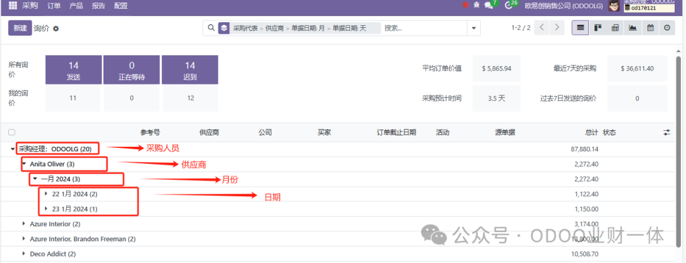The height and width of the screenshot is (263, 686).
Task: Switch to calendar view
Action: tap(650, 27)
